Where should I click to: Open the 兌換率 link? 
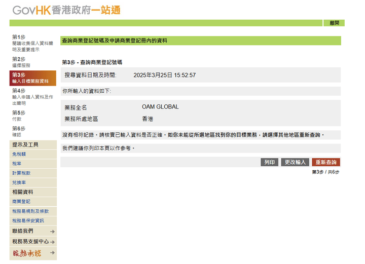coord(19,182)
